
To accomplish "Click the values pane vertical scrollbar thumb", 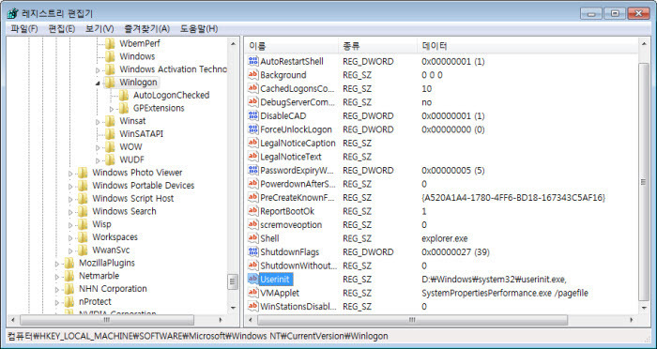I will [644, 182].
